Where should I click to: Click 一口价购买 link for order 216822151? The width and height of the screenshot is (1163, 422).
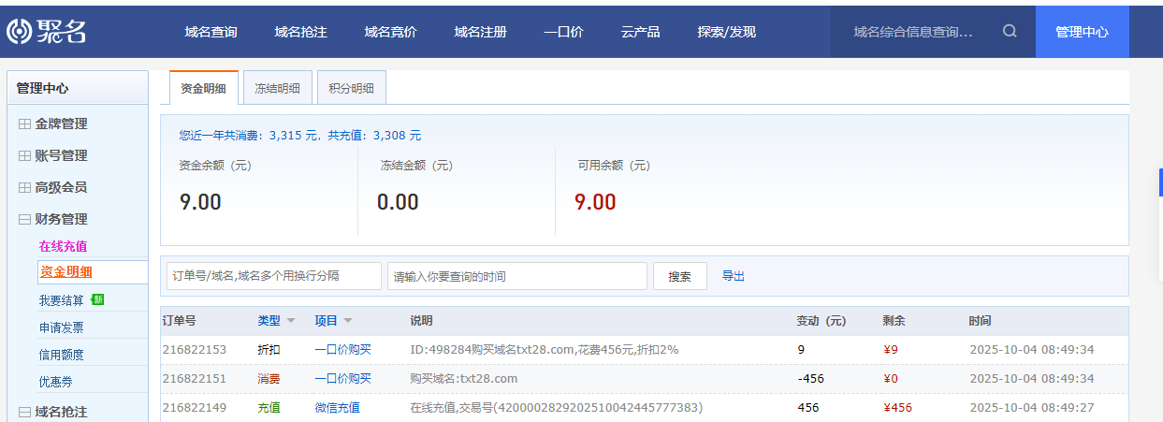342,379
